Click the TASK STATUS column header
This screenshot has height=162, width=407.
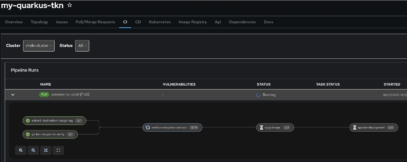coord(328,84)
